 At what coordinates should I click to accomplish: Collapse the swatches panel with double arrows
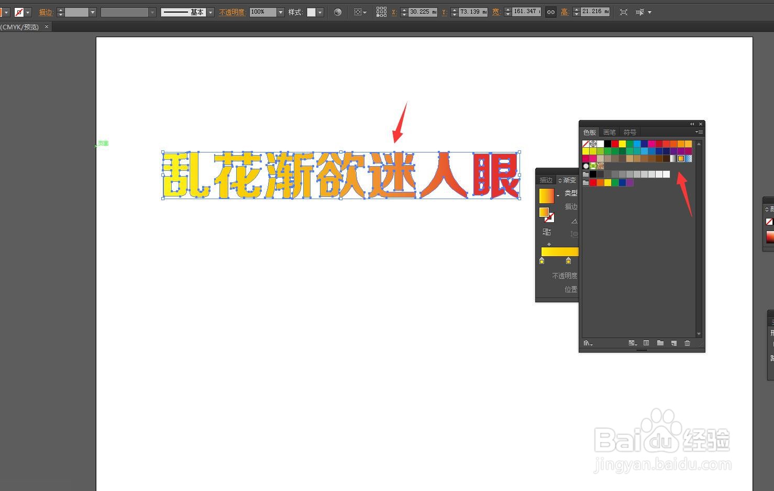pyautogui.click(x=692, y=124)
